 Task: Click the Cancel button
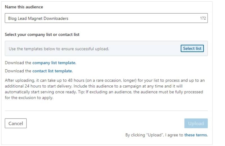pyautogui.click(x=16, y=123)
